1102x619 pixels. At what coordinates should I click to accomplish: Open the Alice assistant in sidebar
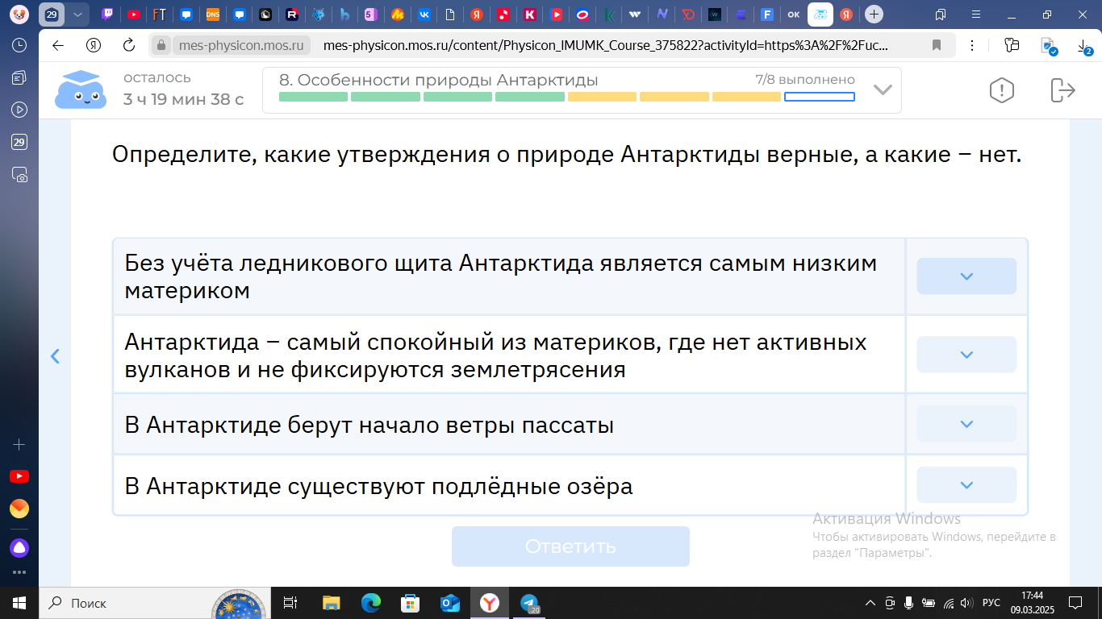(x=19, y=548)
